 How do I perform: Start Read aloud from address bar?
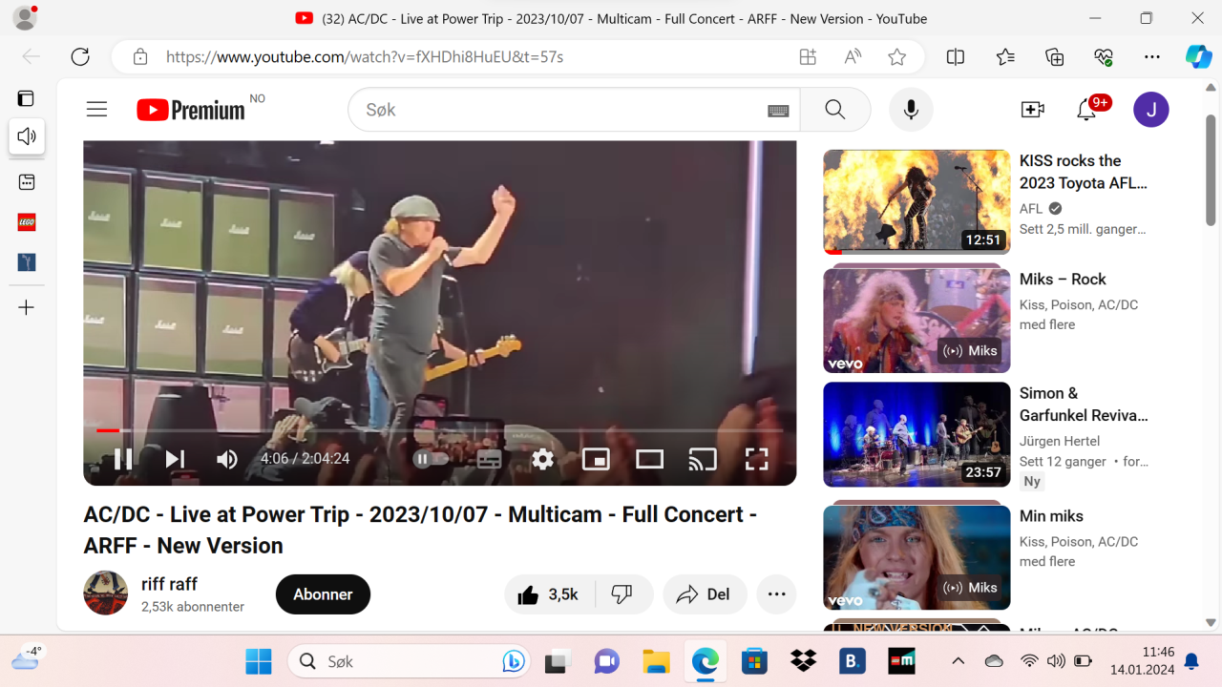pos(853,56)
